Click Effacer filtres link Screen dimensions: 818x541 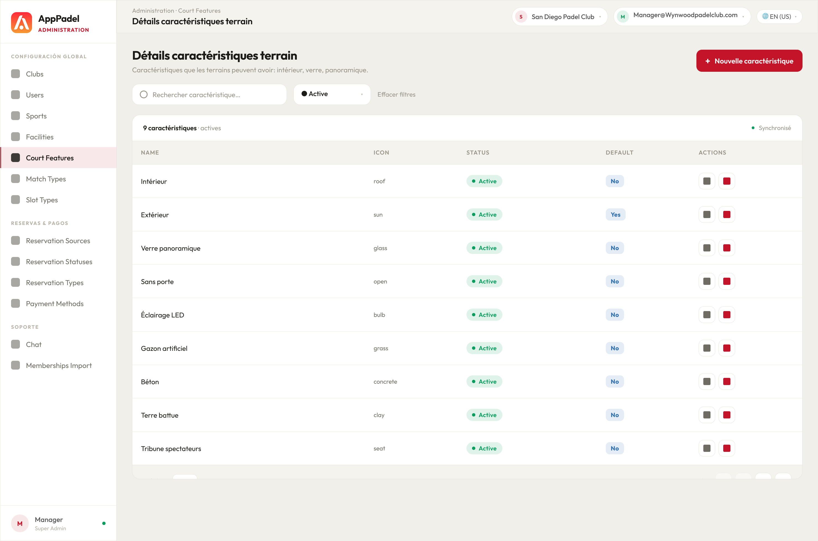[x=396, y=94]
